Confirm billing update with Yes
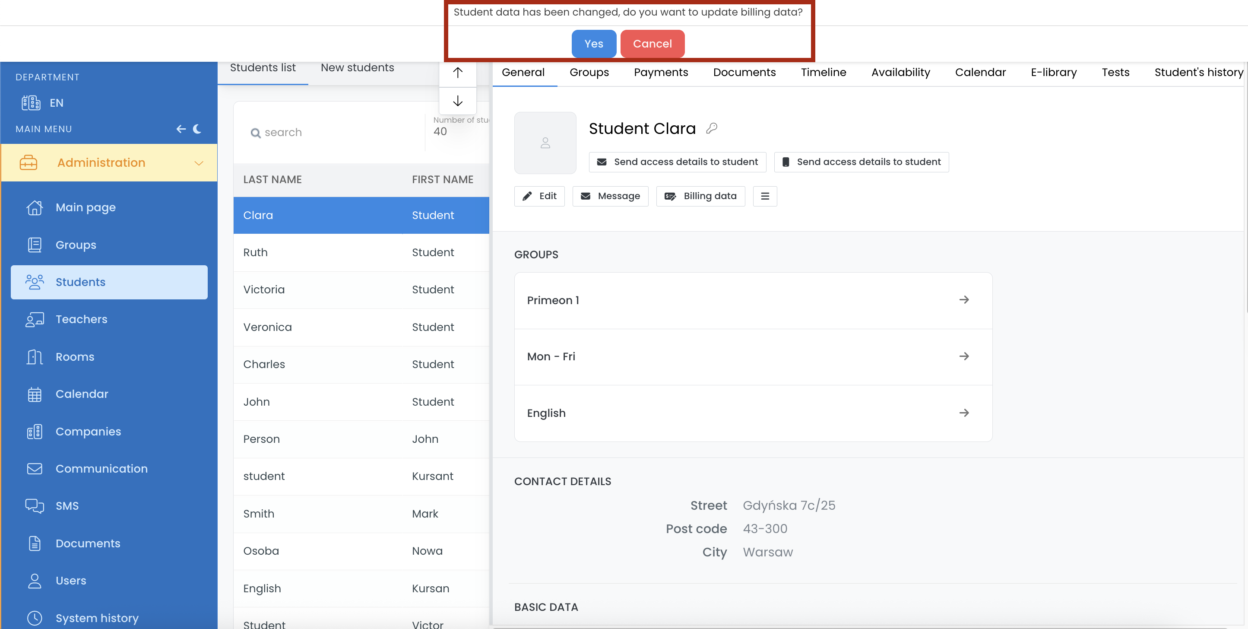Screen dimensions: 1248x629 [x=593, y=44]
